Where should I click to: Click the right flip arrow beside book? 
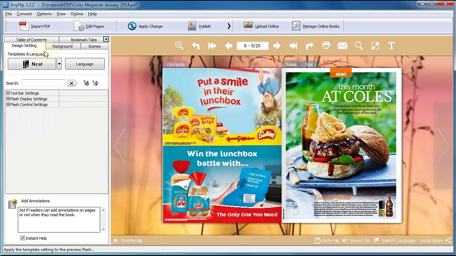coord(444,145)
